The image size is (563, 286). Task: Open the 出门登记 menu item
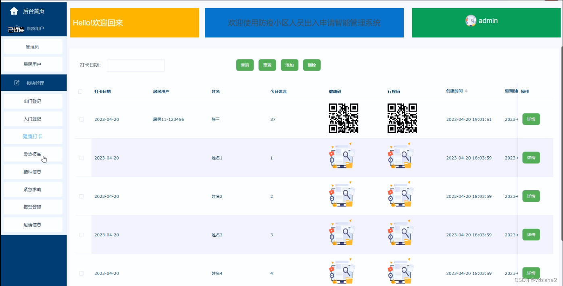(33, 101)
